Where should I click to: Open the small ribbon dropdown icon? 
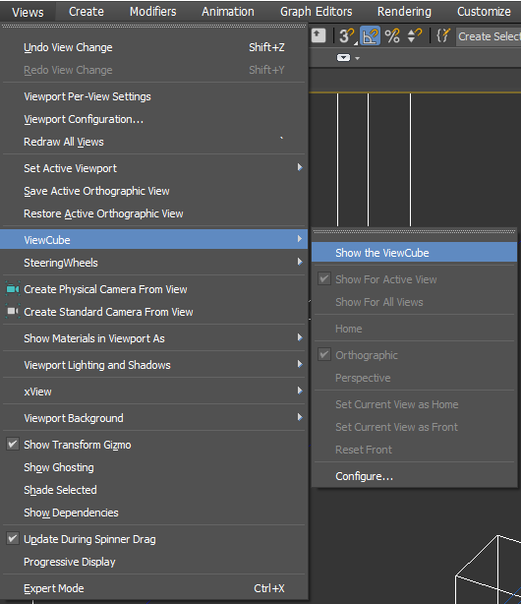click(x=348, y=58)
